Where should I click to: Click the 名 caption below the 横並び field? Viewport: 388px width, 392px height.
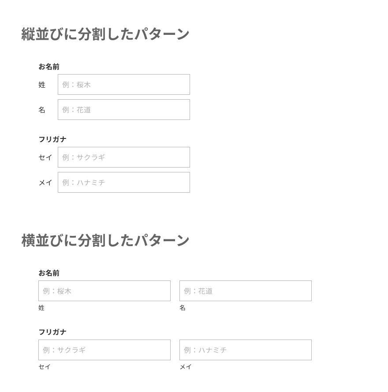tap(183, 308)
